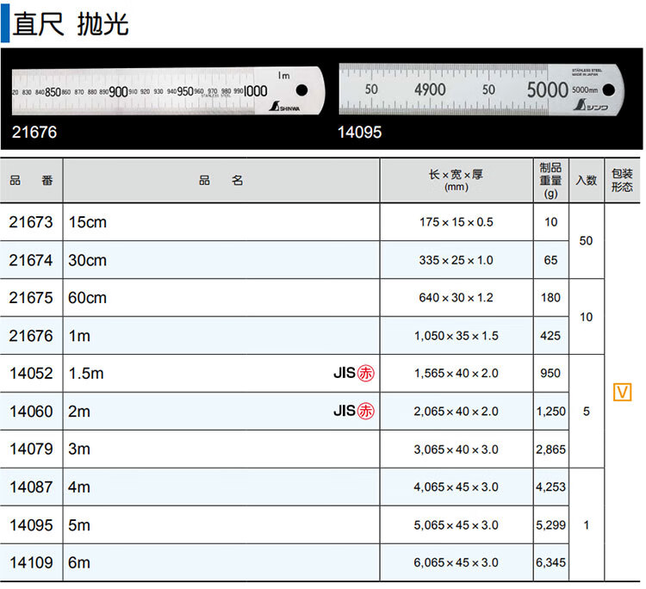Select product number 14079
This screenshot has height=589, width=646.
(31, 449)
